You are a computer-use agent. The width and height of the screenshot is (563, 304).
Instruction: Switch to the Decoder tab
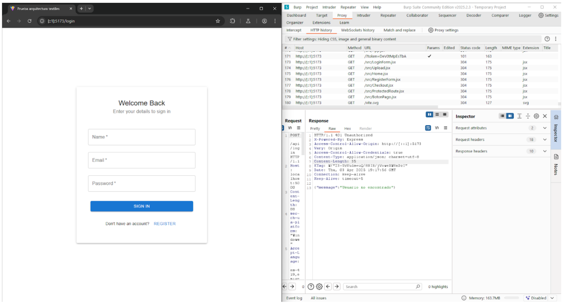click(473, 15)
